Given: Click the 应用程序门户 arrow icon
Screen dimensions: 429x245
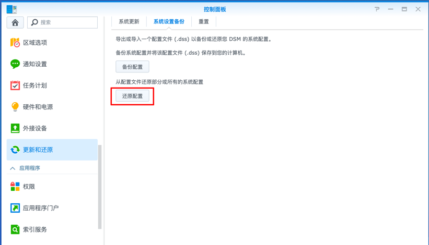Looking at the screenshot, I should click(x=15, y=208).
